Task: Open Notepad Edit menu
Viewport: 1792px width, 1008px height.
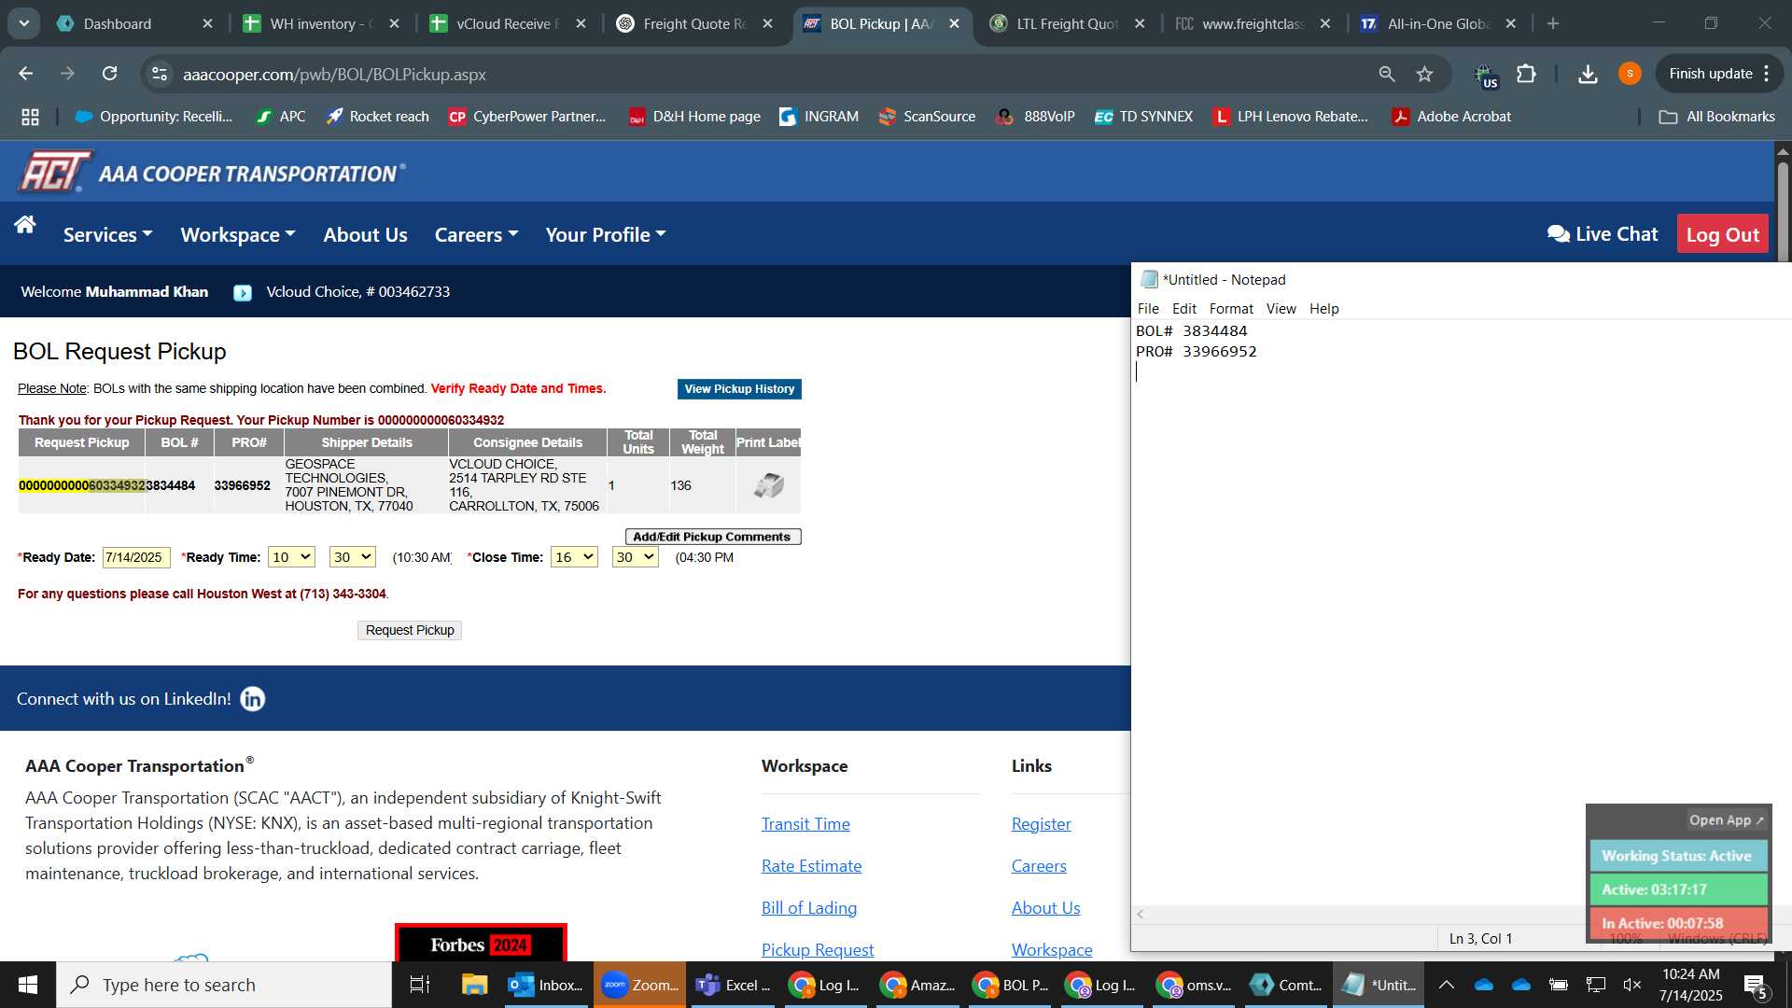Action: point(1184,309)
